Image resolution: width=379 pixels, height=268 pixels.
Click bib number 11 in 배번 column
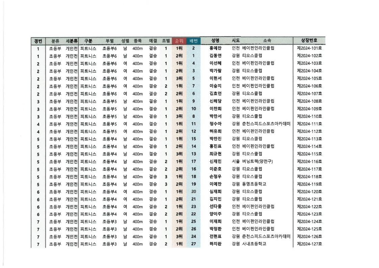[x=193, y=124]
